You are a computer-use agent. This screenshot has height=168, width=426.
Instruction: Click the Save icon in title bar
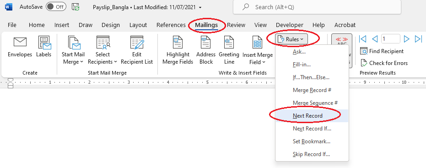pos(76,7)
